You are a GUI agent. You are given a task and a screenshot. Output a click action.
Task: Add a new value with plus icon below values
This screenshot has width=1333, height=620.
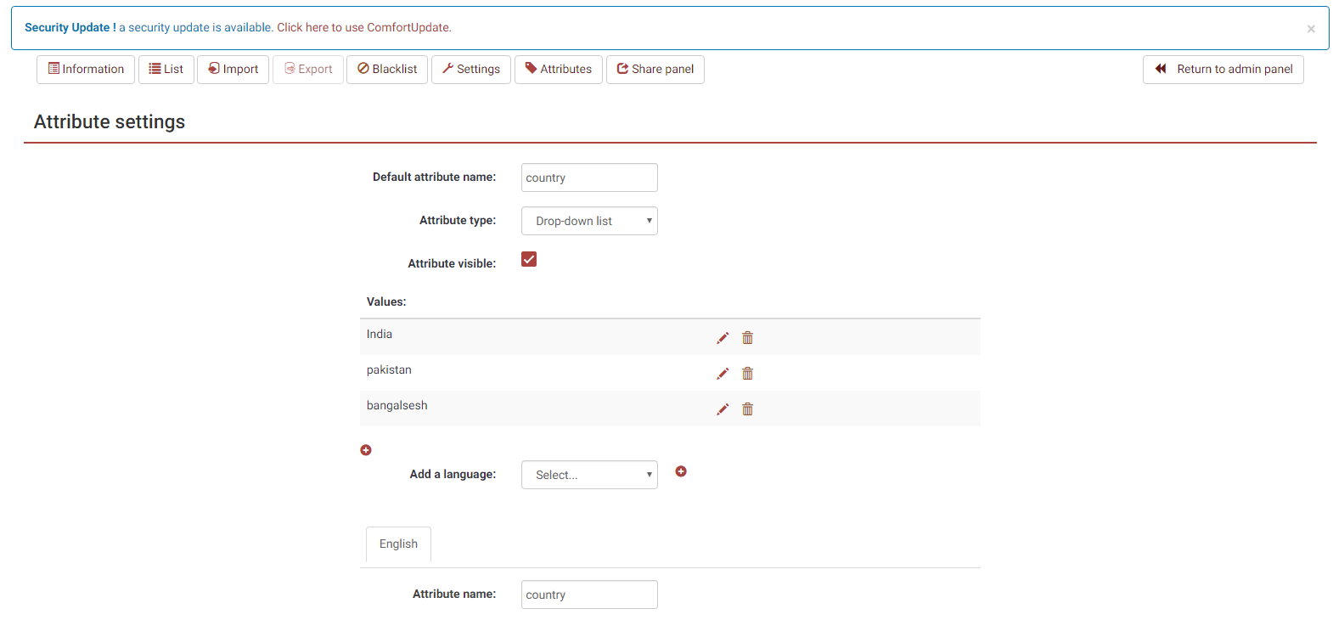pyautogui.click(x=366, y=450)
